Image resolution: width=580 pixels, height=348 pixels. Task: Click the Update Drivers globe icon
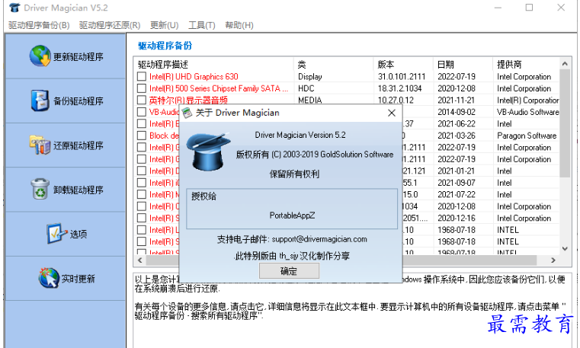point(40,56)
